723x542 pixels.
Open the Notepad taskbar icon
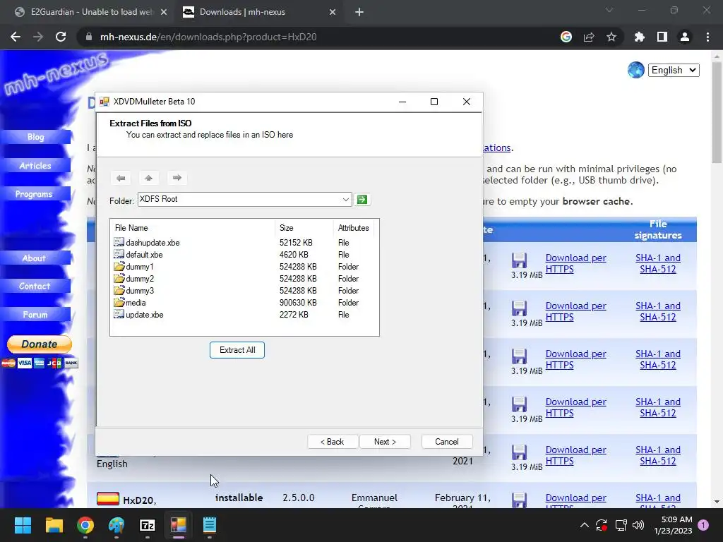click(x=209, y=525)
